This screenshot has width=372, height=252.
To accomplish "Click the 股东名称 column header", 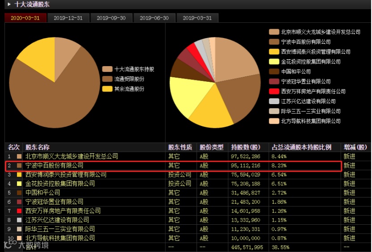I will [37, 147].
